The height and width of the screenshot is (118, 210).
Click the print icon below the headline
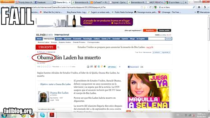(88, 66)
